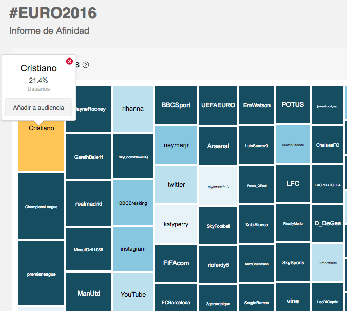This screenshot has width=347, height=311.
Task: Select the taylorswift13 tile
Action: pos(218,186)
